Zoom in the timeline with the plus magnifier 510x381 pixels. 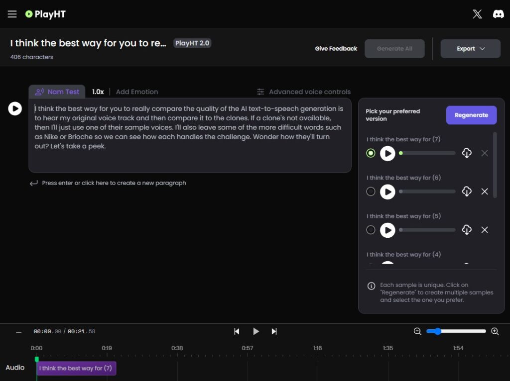[495, 331]
